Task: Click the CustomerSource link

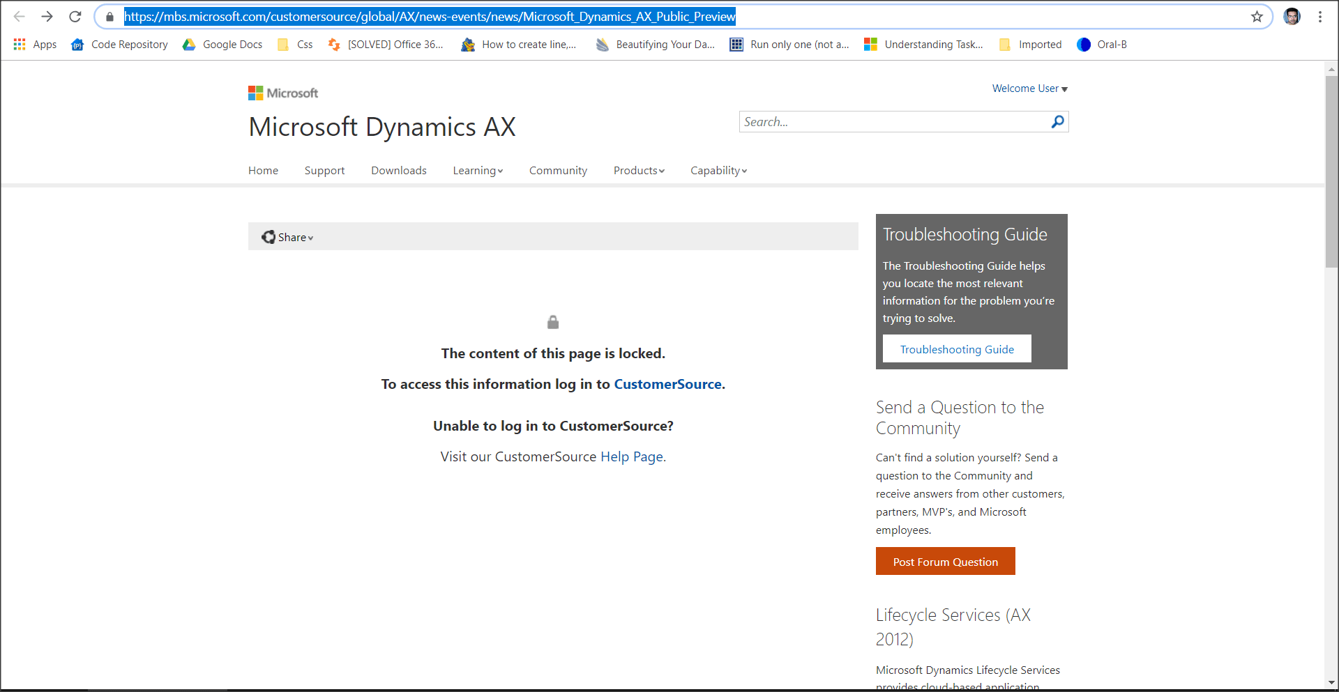Action: 667,384
